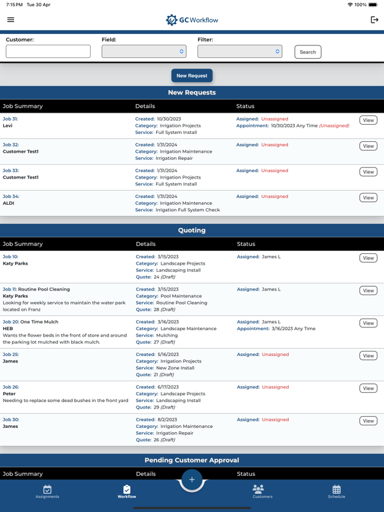This screenshot has height=512, width=384.
Task: Open Job 20 One Time Mulch link
Action: pos(31,321)
